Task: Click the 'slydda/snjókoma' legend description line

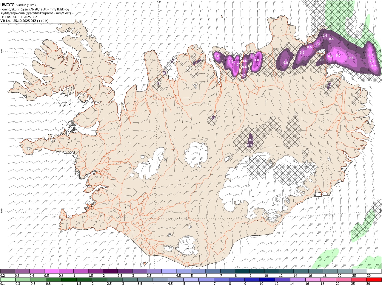Action: point(36,13)
